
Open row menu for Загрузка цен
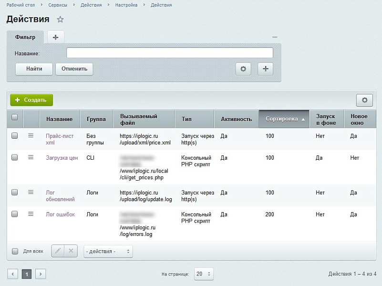(31, 157)
